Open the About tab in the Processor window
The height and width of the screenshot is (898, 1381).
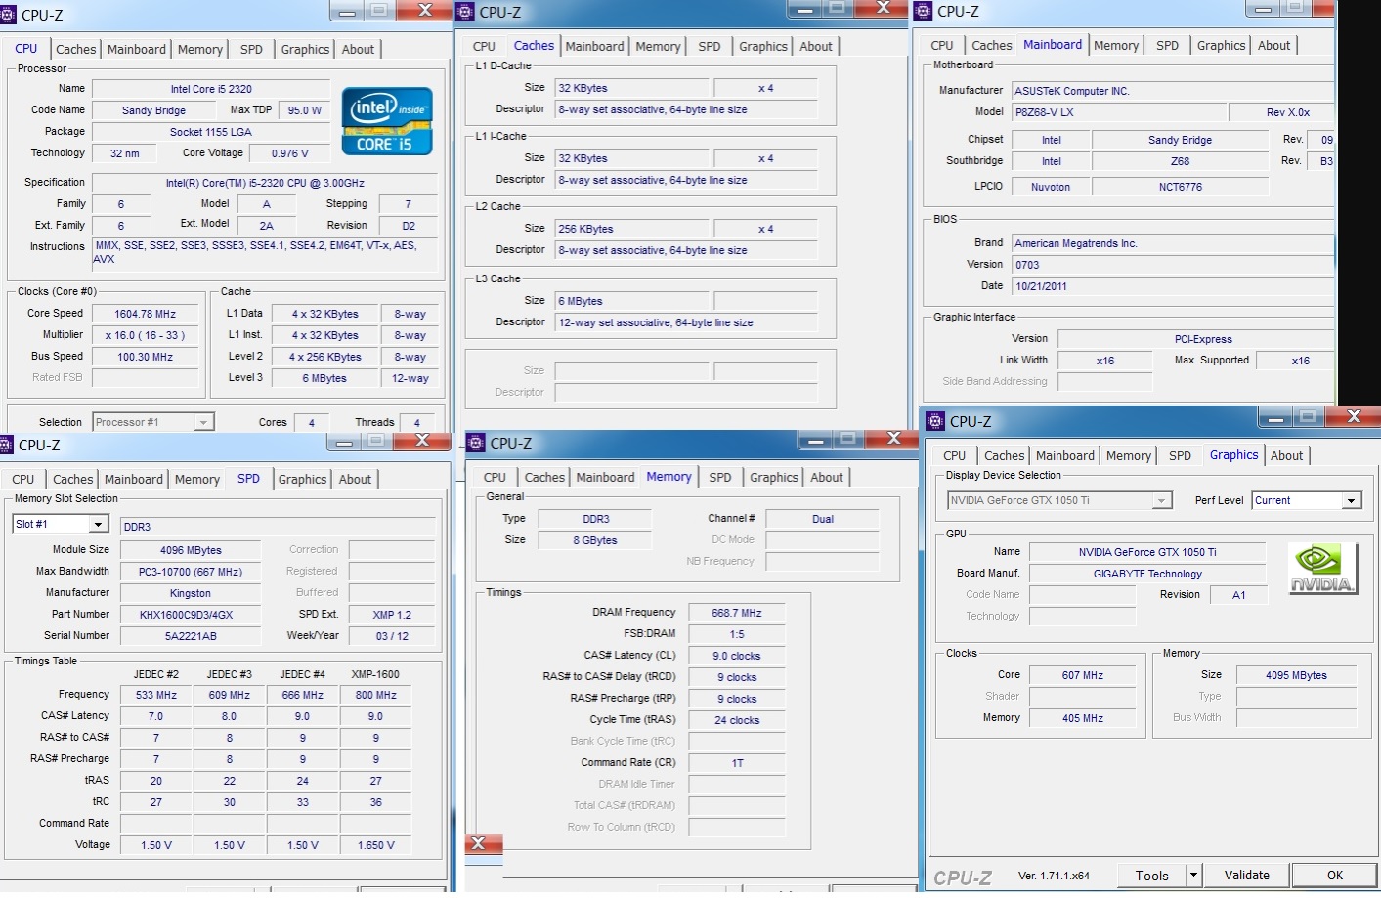click(x=358, y=50)
